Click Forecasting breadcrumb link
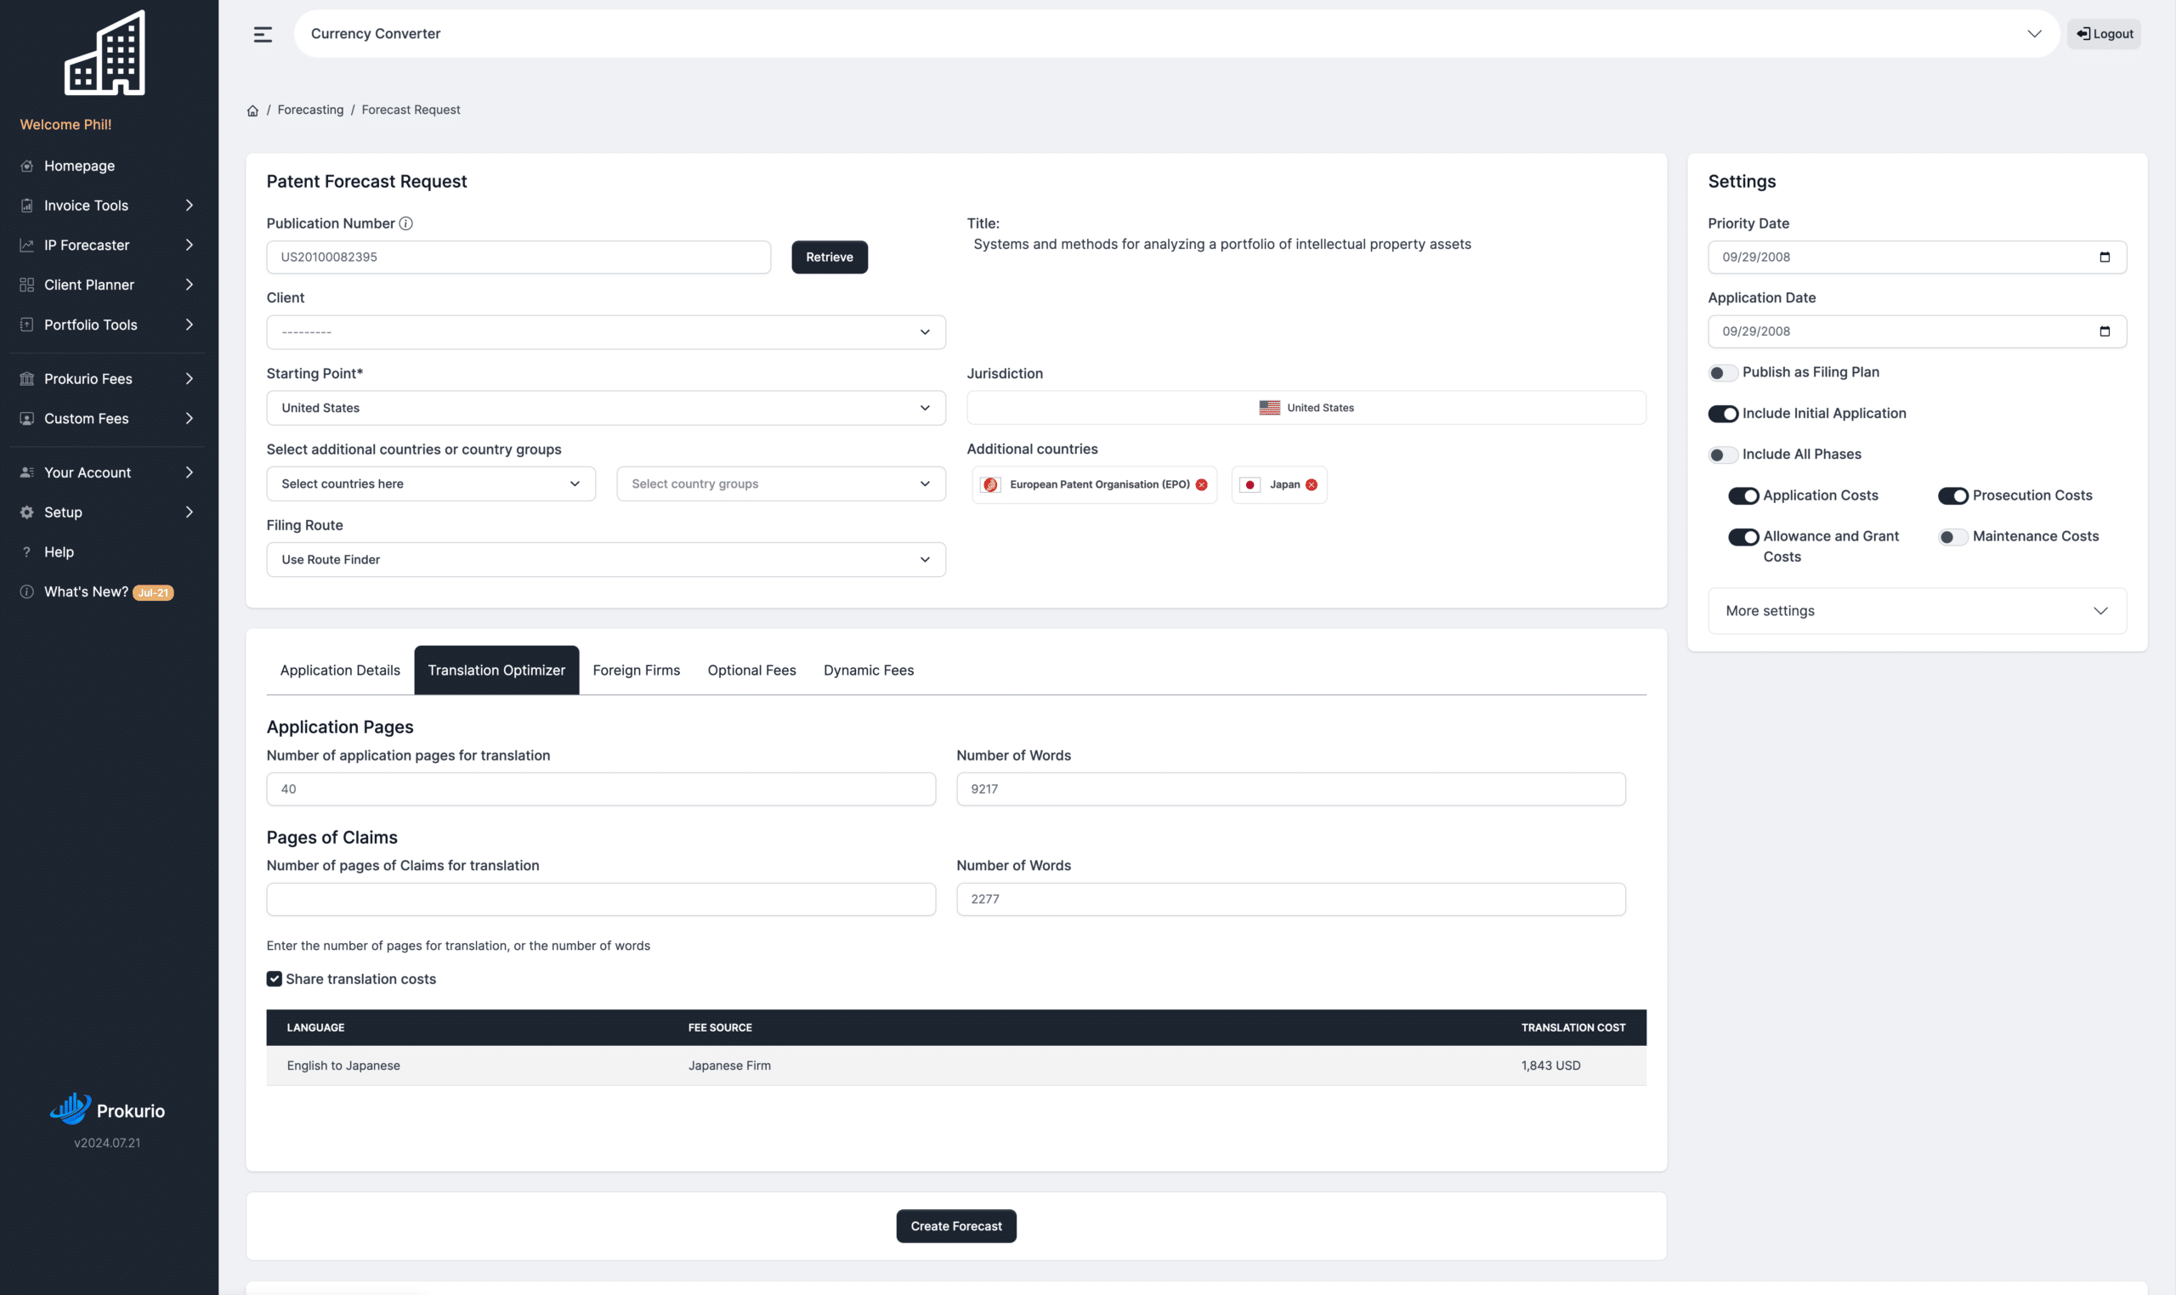The width and height of the screenshot is (2176, 1295). [311, 110]
